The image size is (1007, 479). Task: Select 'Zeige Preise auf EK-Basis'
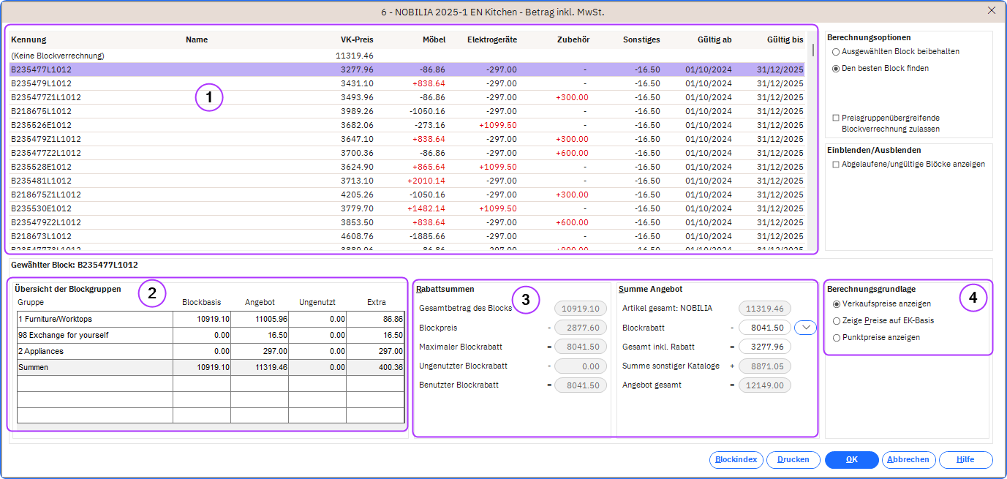tap(837, 320)
